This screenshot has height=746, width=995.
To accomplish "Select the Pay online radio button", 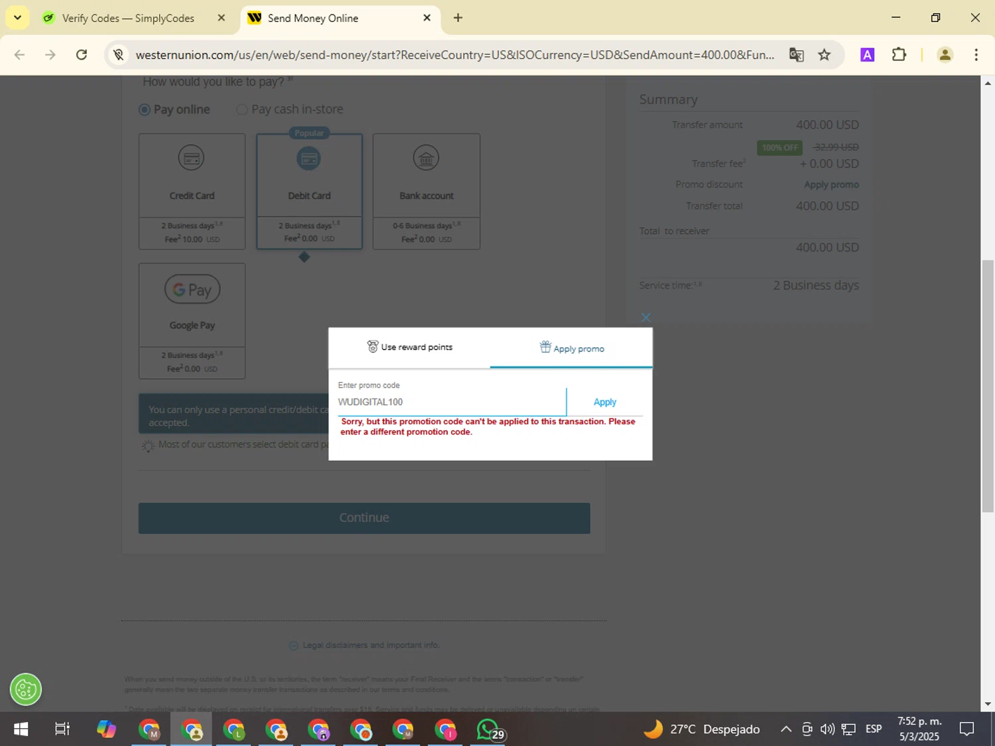I will click(145, 109).
